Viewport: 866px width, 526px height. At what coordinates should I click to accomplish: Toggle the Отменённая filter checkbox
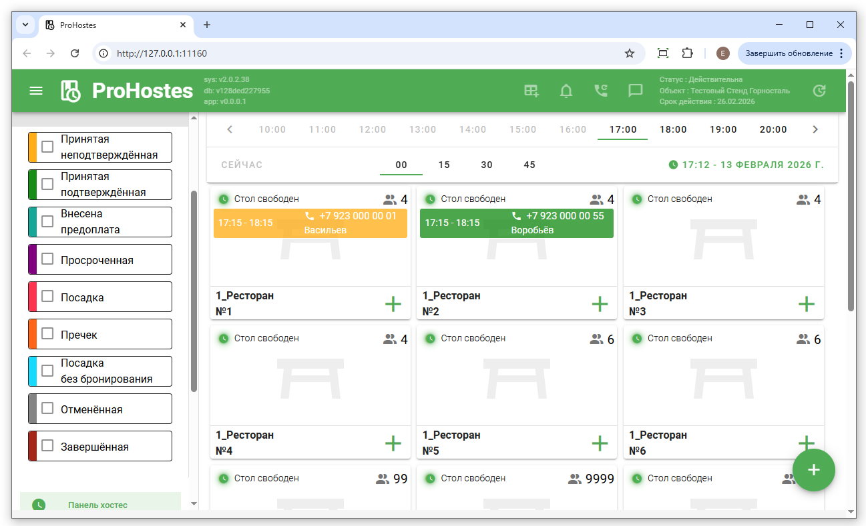coord(47,409)
